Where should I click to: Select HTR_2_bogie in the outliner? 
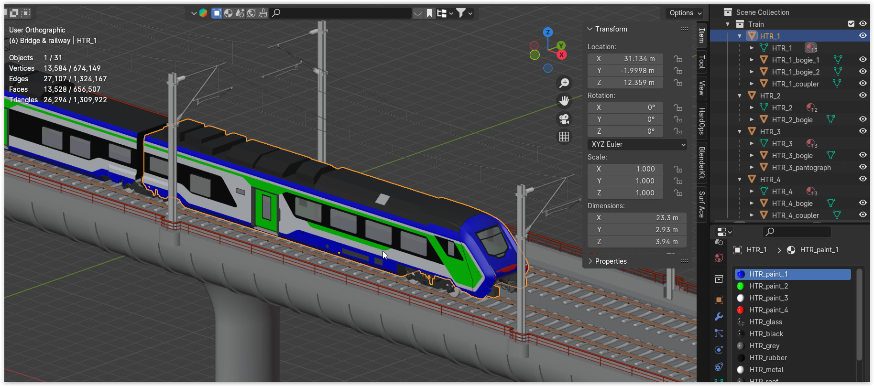[x=792, y=120]
